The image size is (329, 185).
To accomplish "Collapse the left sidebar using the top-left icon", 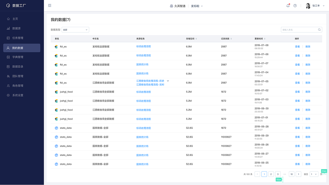I will coord(50,5).
